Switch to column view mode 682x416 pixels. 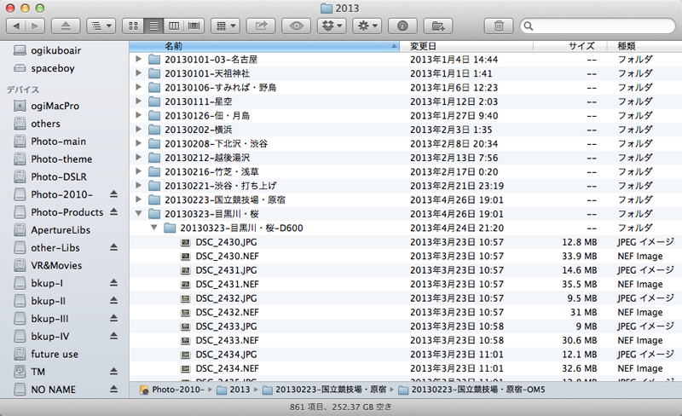coord(175,26)
